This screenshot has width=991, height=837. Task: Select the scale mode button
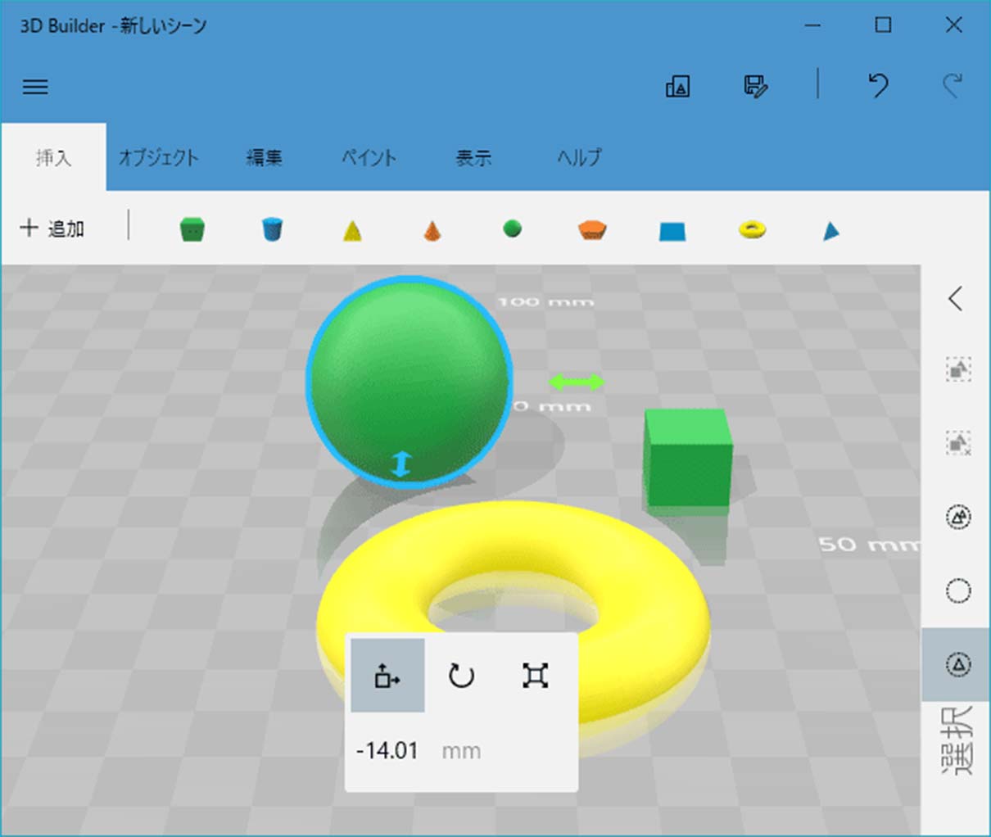535,676
